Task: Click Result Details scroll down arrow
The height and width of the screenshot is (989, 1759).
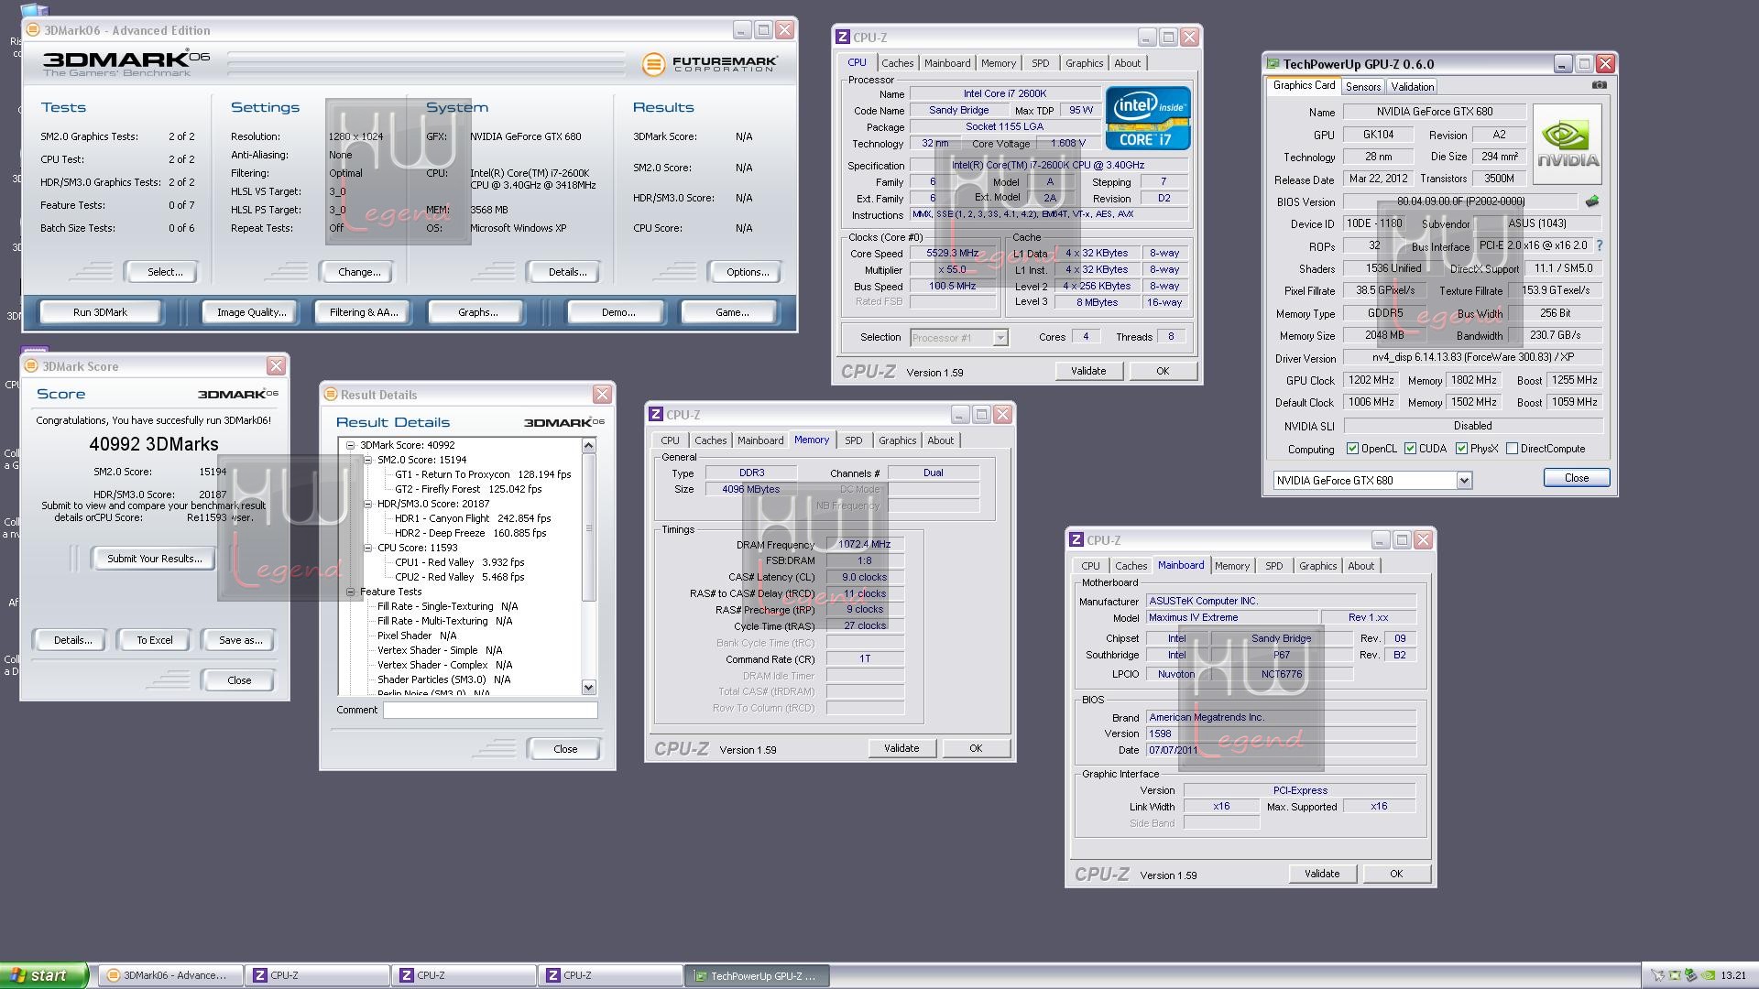Action: point(588,687)
